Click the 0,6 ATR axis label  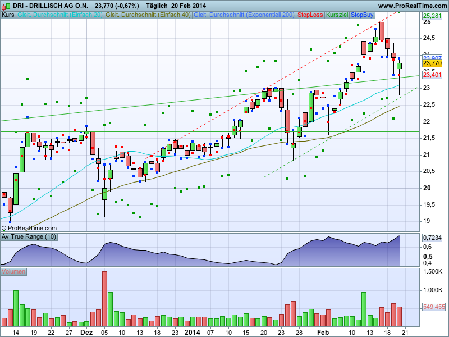[x=428, y=247]
